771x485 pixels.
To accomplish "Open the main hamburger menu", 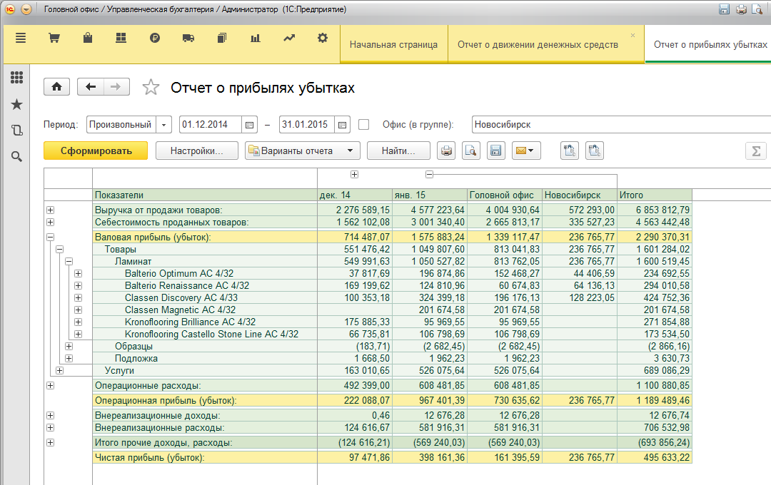I will [x=21, y=38].
